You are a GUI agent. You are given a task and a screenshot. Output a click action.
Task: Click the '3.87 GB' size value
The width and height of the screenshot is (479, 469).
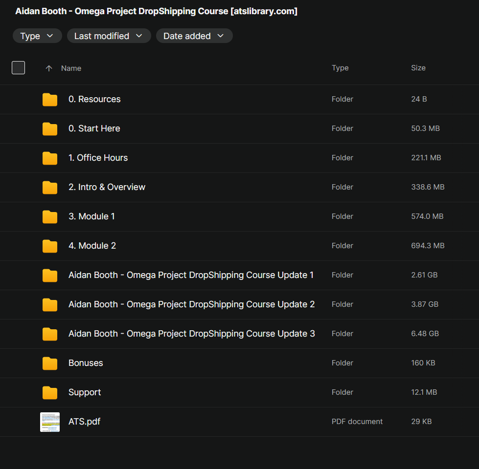tap(425, 304)
